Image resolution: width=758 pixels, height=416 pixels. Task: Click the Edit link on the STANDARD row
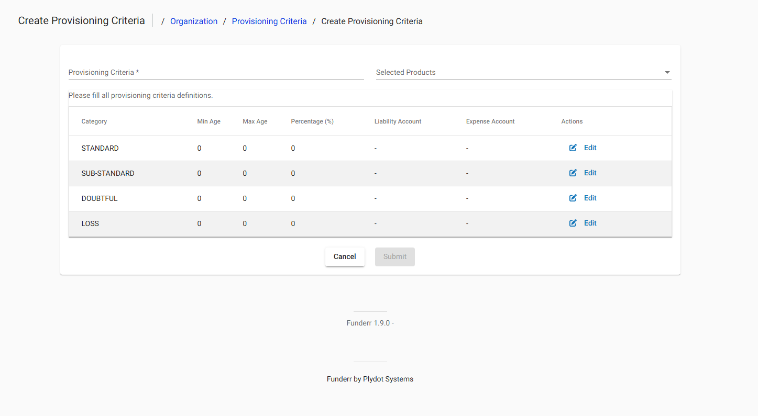click(590, 148)
